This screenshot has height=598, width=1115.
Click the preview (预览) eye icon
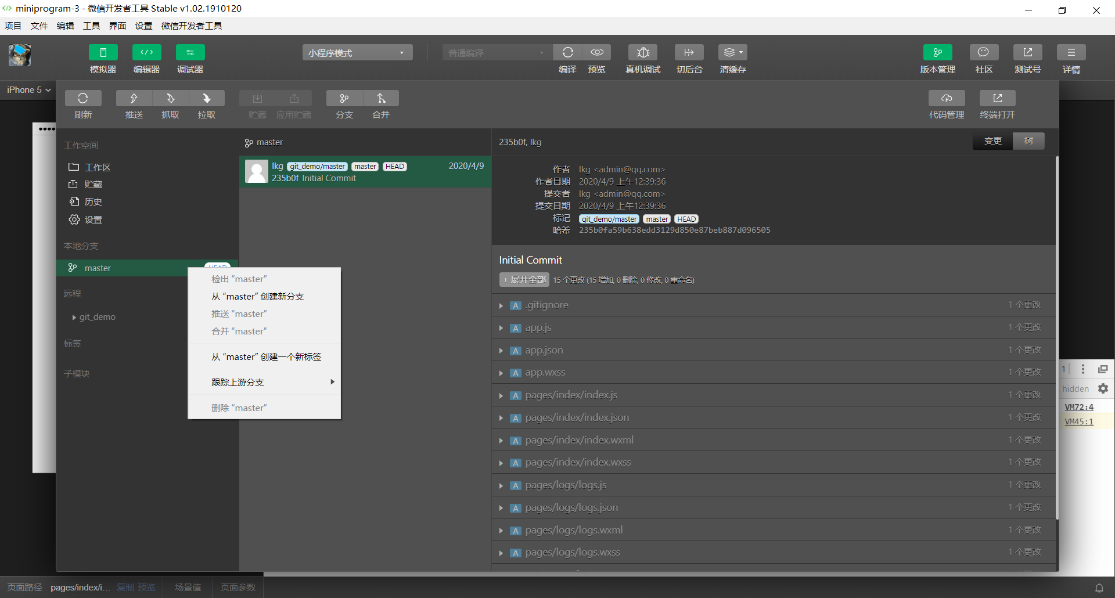pyautogui.click(x=596, y=52)
